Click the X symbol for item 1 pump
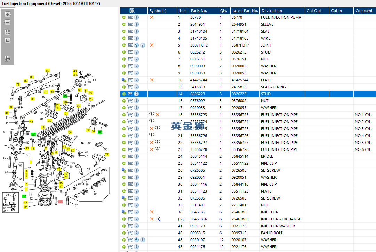This screenshot has height=252, width=376. click(152, 17)
